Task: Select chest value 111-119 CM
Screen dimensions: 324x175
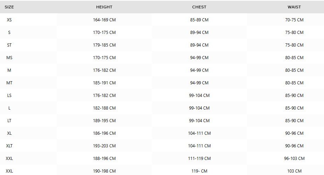Action: 200,158
